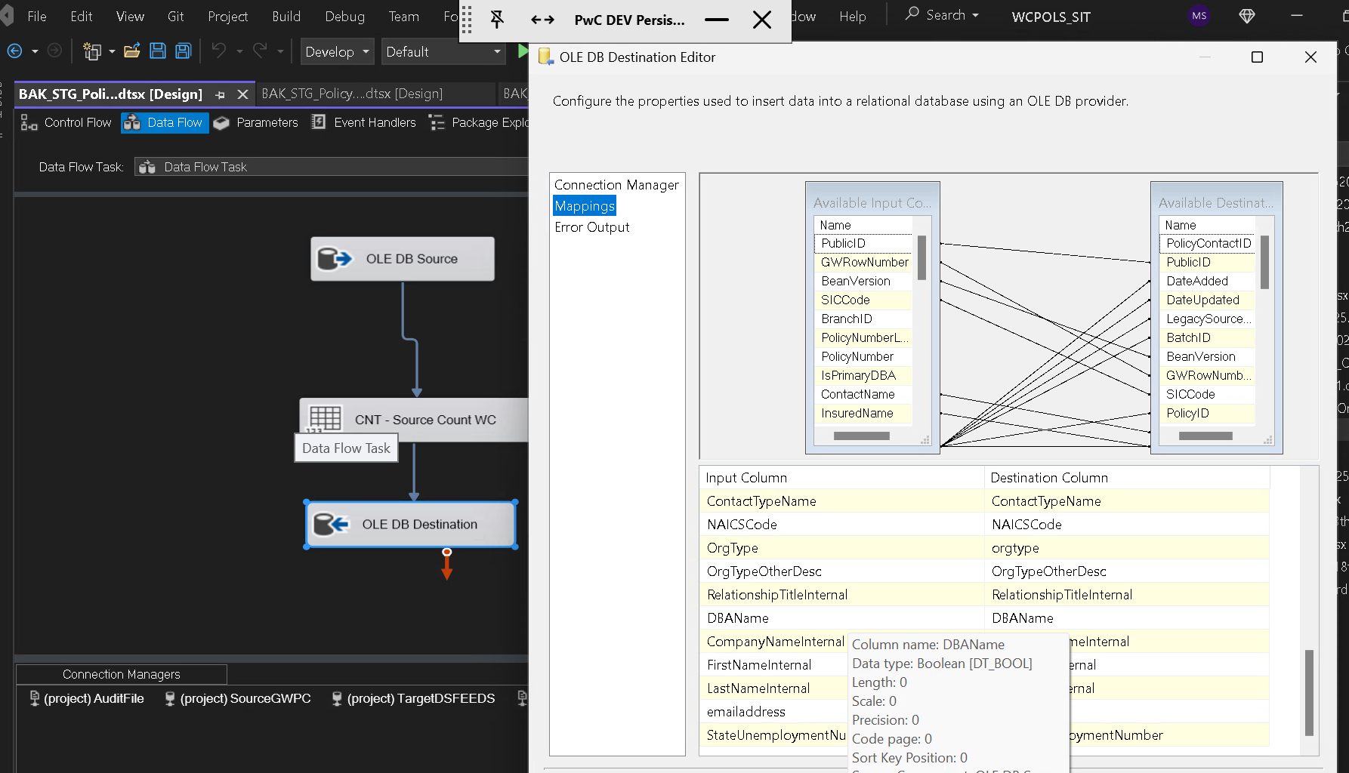This screenshot has height=773, width=1349.
Task: Select the OLE DB Destination component
Action: point(411,525)
